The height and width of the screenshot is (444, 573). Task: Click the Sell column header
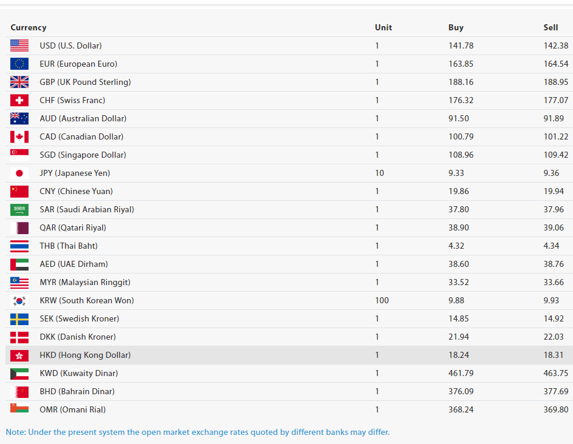[x=551, y=27]
